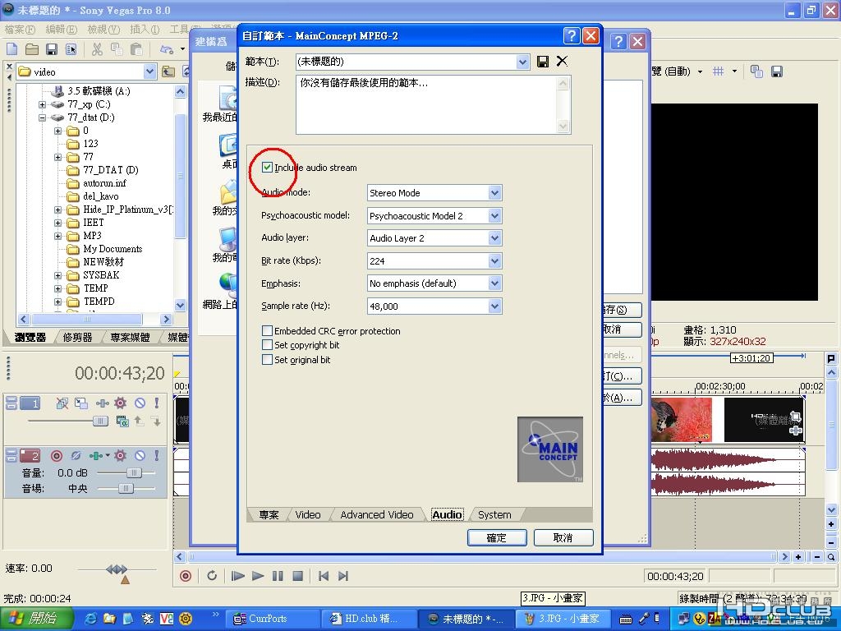Open the Sample rate (Hz) dropdown
This screenshot has width=841, height=631.
(494, 306)
